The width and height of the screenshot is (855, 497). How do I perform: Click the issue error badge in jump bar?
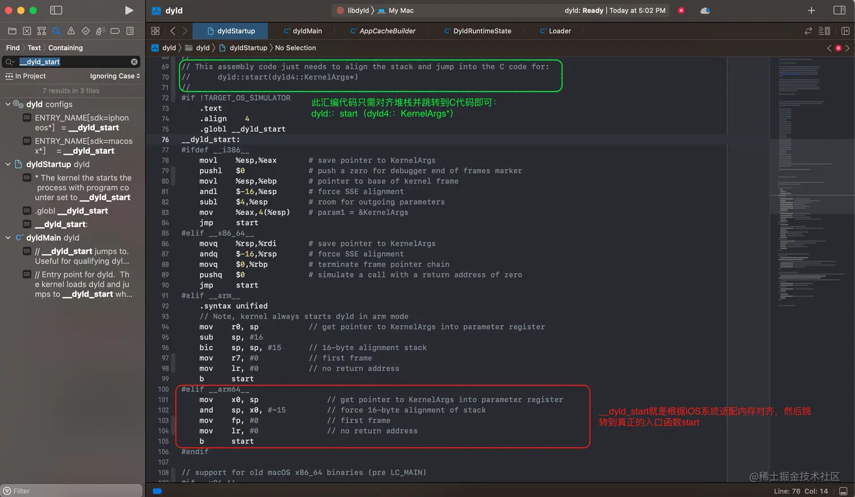coord(839,48)
